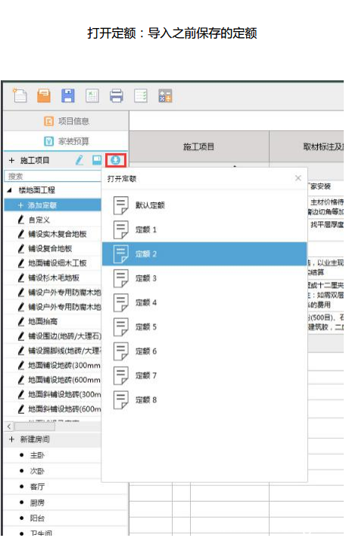This screenshot has height=538, width=346.
Task: Switch to the 项目信息 tab
Action: point(66,121)
